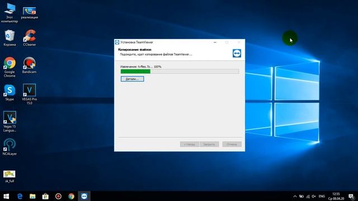
Task: Click the TeamViewer logo in installer header
Action: coord(237,54)
